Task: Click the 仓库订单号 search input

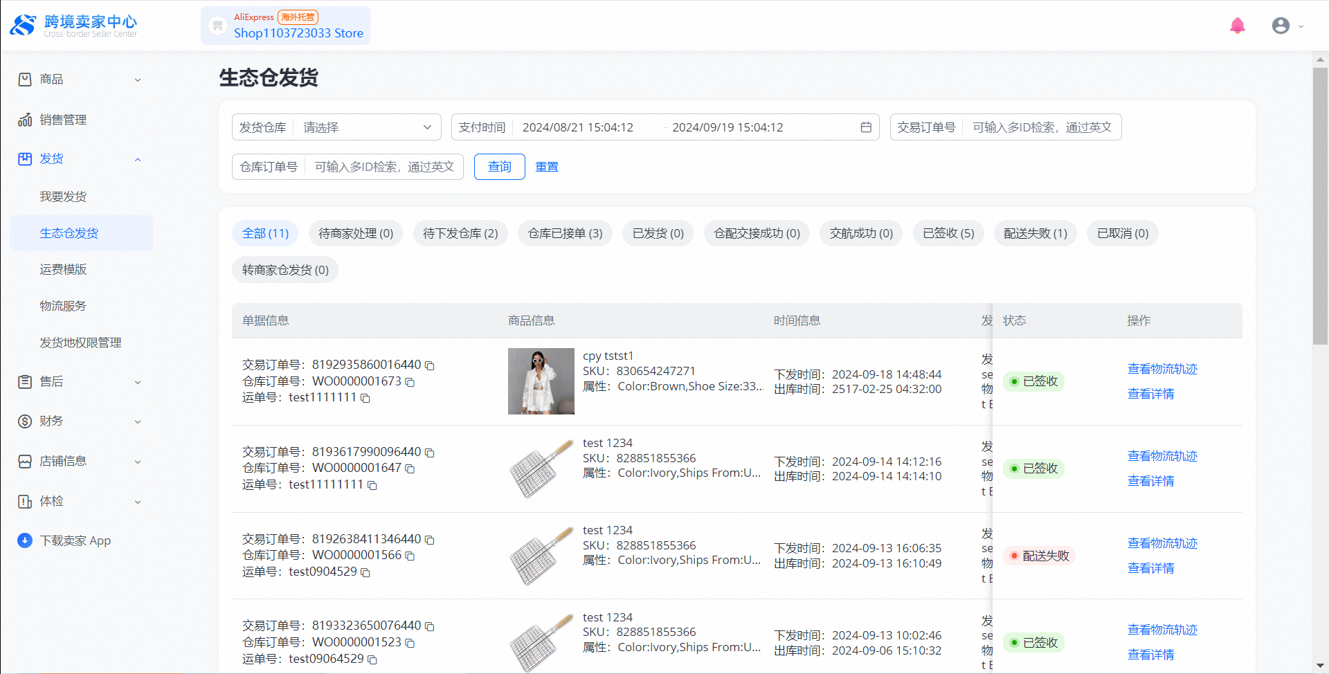Action: click(x=384, y=167)
